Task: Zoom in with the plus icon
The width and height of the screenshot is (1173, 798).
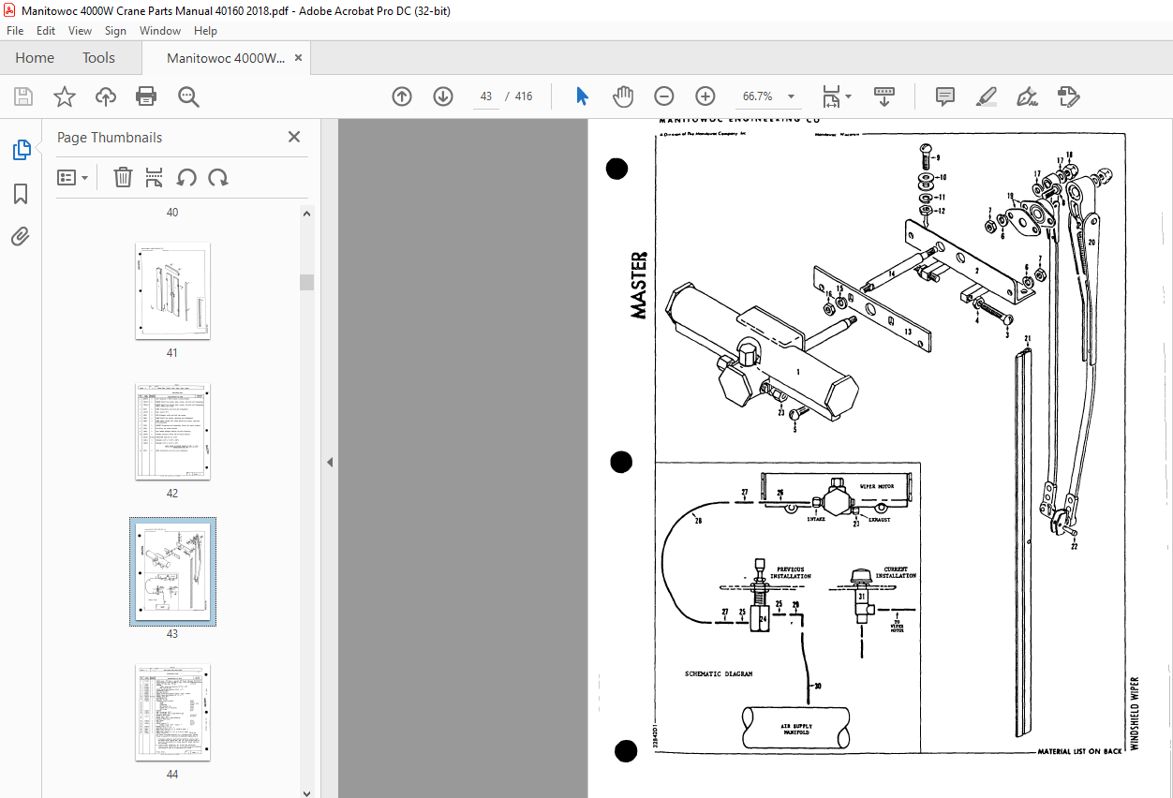Action: (x=705, y=96)
